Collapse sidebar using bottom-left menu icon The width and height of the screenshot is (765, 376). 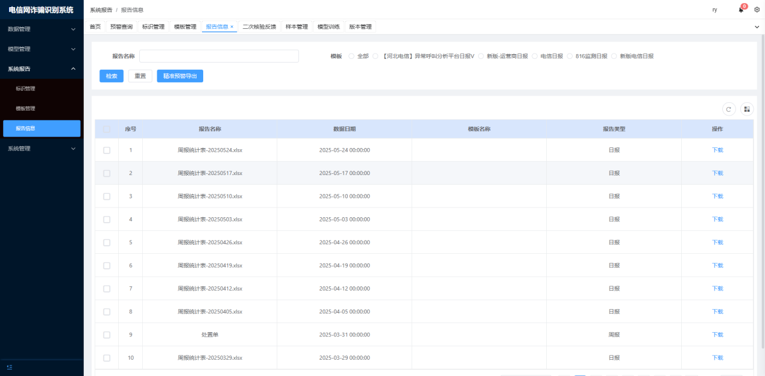tap(10, 367)
